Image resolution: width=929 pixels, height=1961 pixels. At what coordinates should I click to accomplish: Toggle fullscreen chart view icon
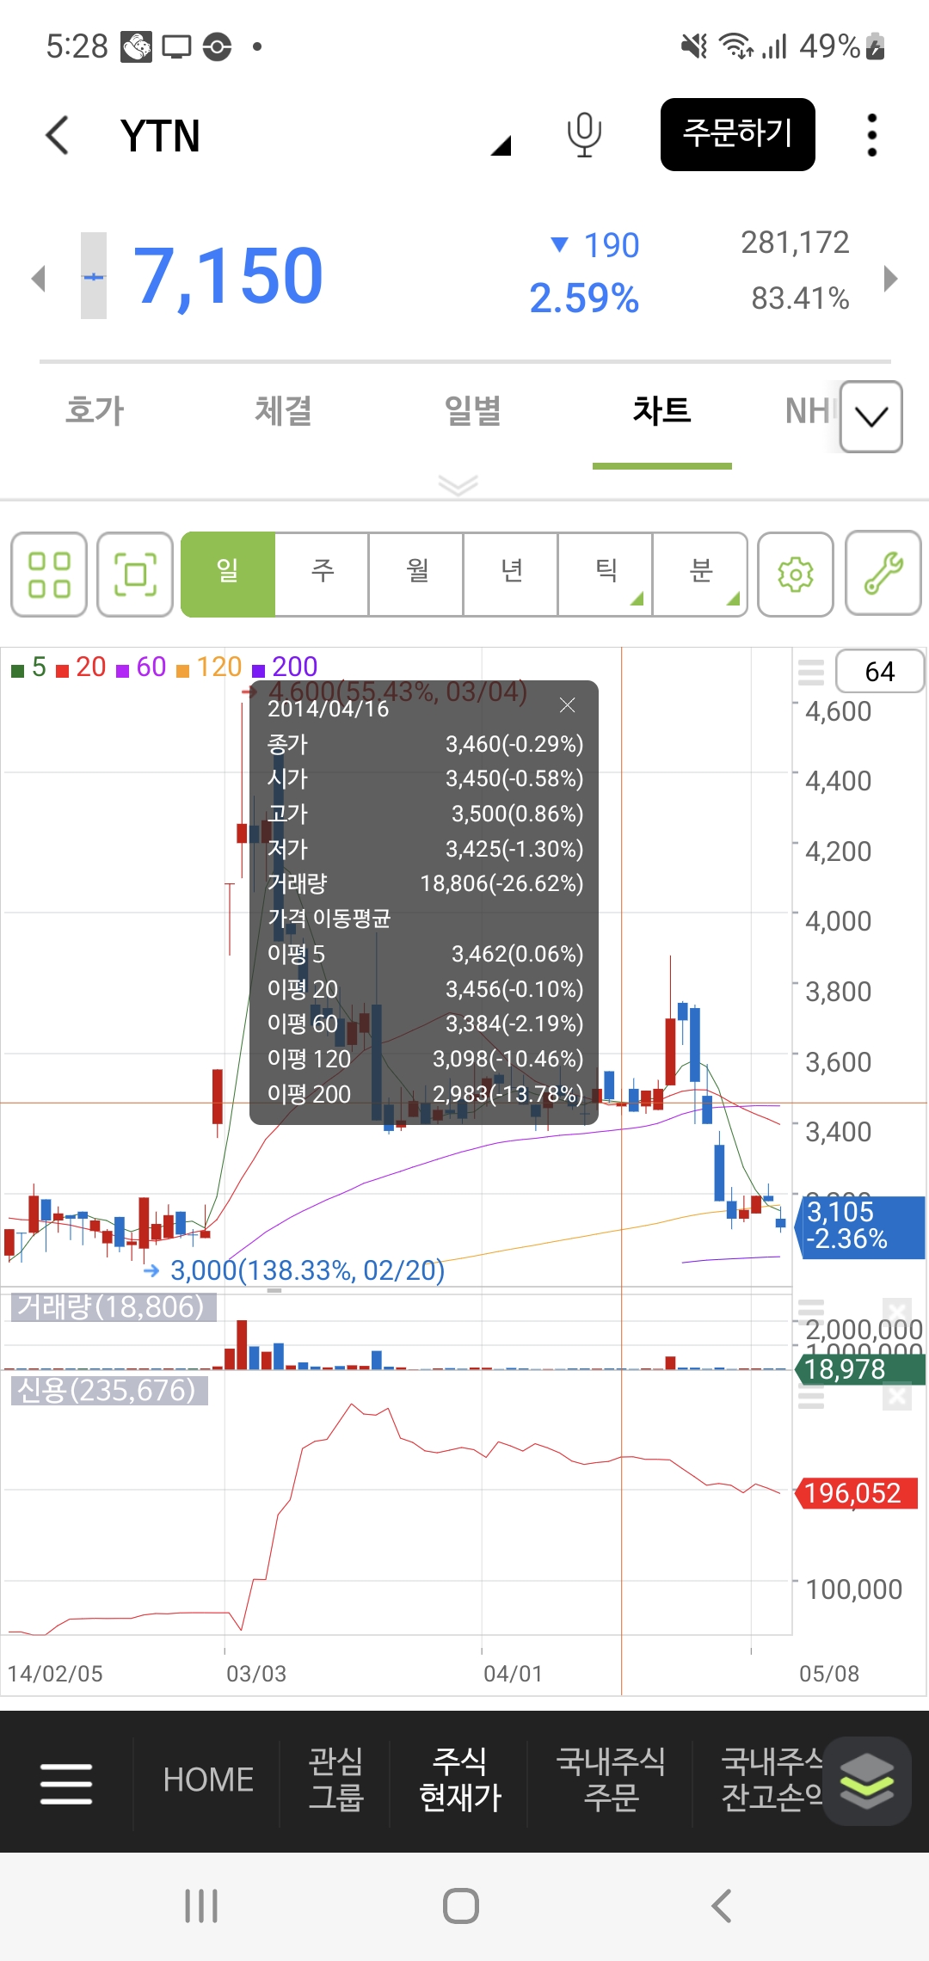tap(135, 575)
